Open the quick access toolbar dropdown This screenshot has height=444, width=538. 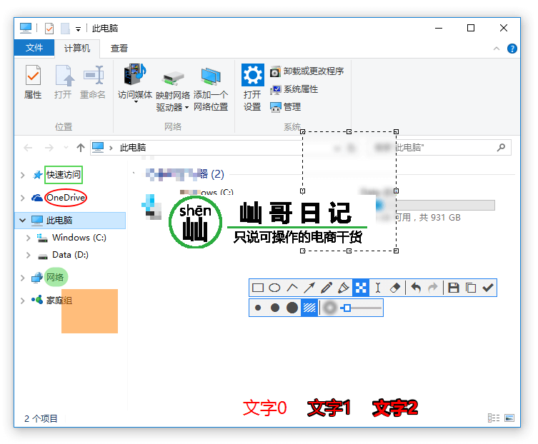78,29
